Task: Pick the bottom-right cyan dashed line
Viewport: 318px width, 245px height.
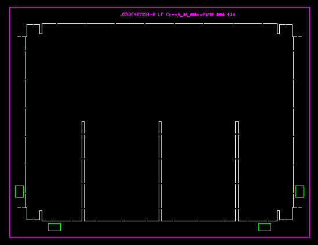Action: tap(297, 207)
